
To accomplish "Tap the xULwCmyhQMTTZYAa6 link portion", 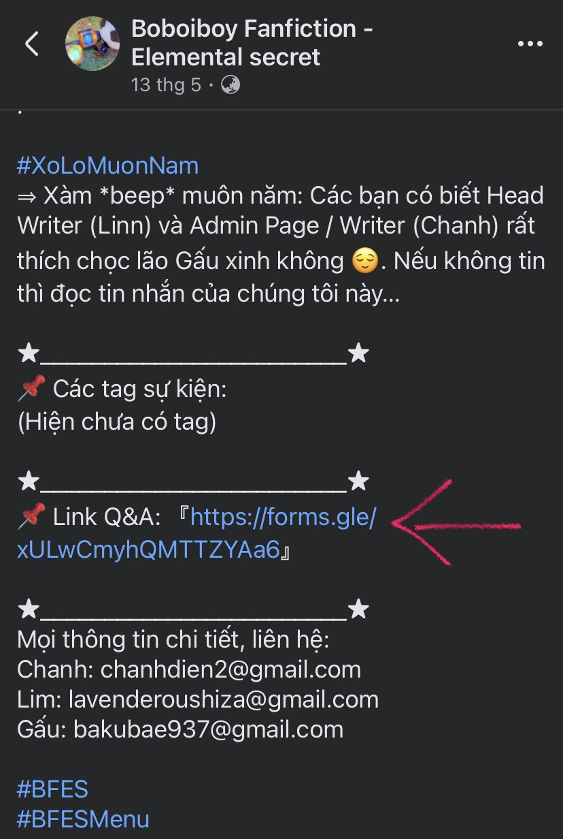I will pos(148,550).
